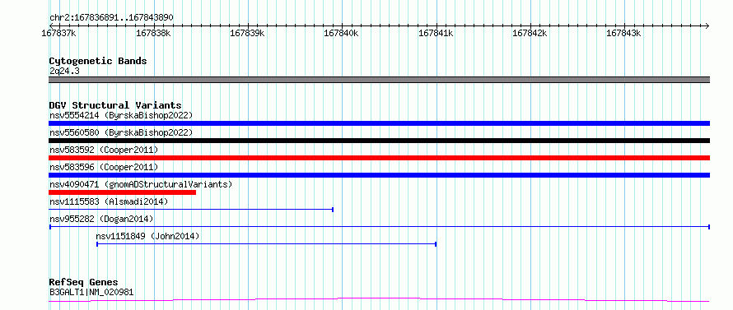Click the nsv583596 (Cooper2011) label
Screen dimensions: 733x310
click(x=104, y=167)
